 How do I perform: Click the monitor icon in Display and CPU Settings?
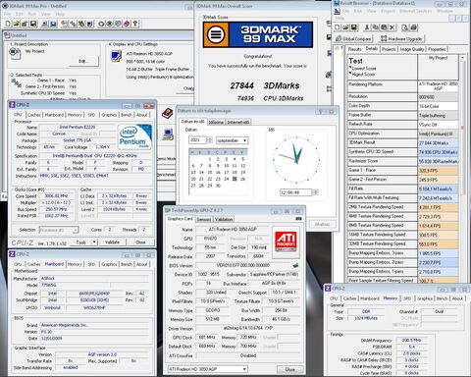pyautogui.click(x=116, y=56)
